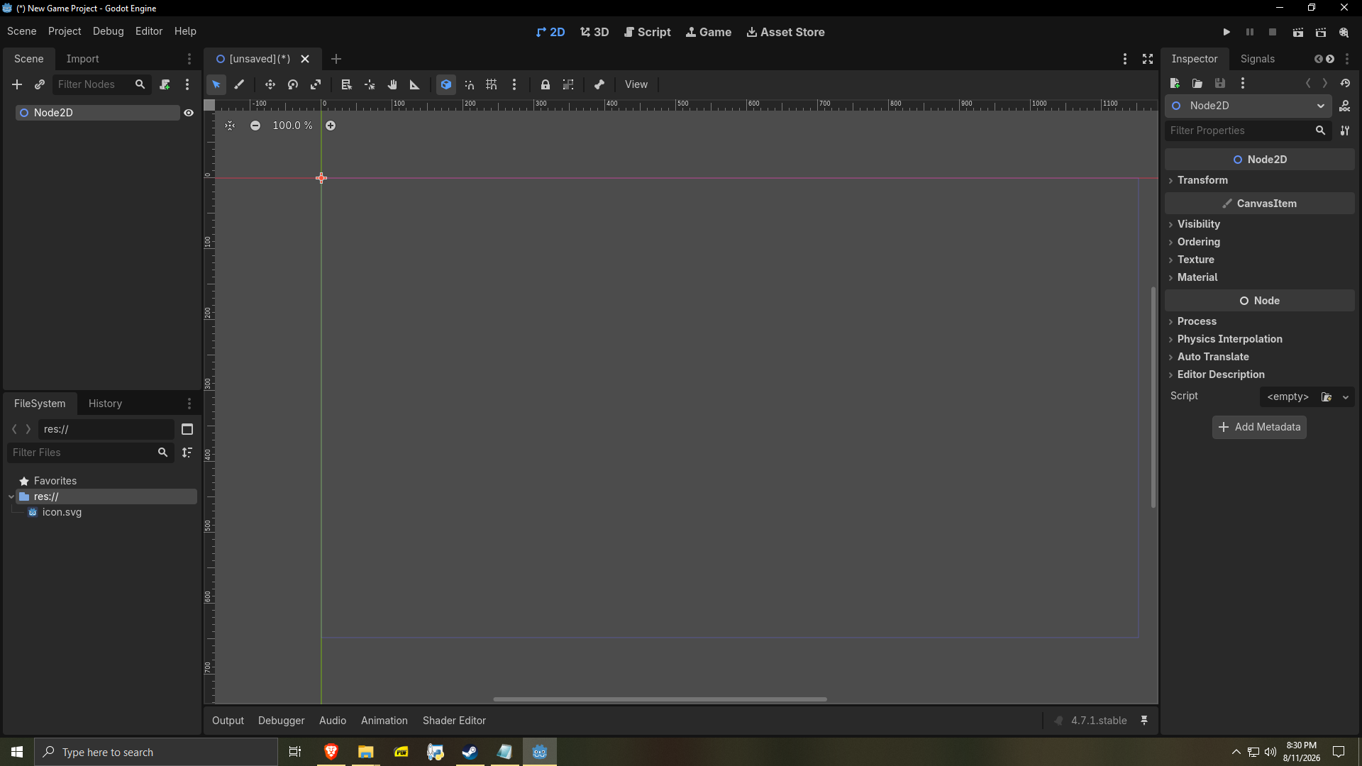1362x766 pixels.
Task: Save the currently edited resource
Action: (1220, 84)
